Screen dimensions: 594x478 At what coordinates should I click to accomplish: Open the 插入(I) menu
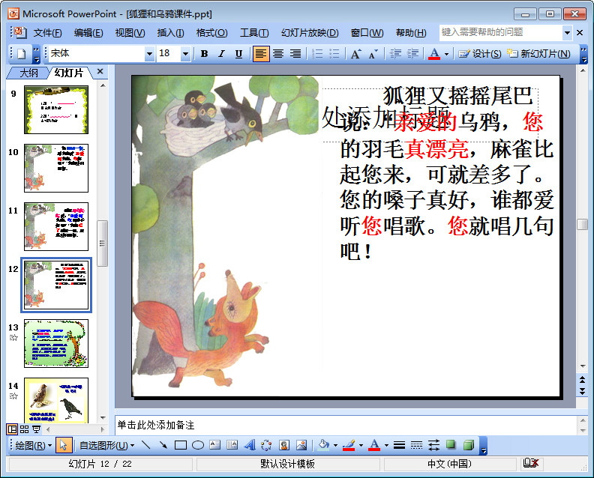170,33
